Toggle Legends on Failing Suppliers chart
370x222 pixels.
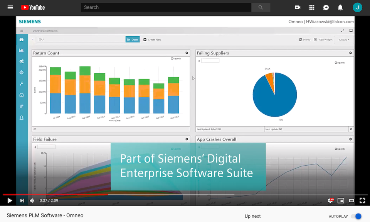pos(340,63)
